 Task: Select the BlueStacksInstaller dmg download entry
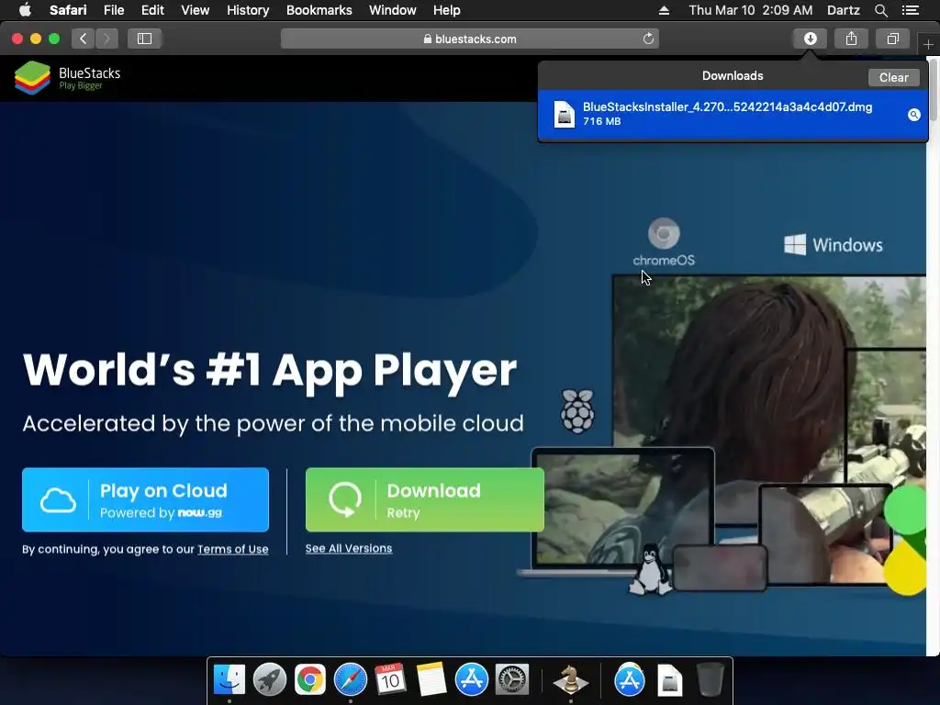pyautogui.click(x=733, y=115)
